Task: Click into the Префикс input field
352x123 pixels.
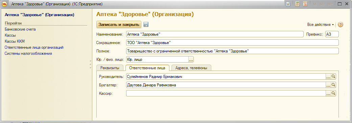Action: (332, 34)
